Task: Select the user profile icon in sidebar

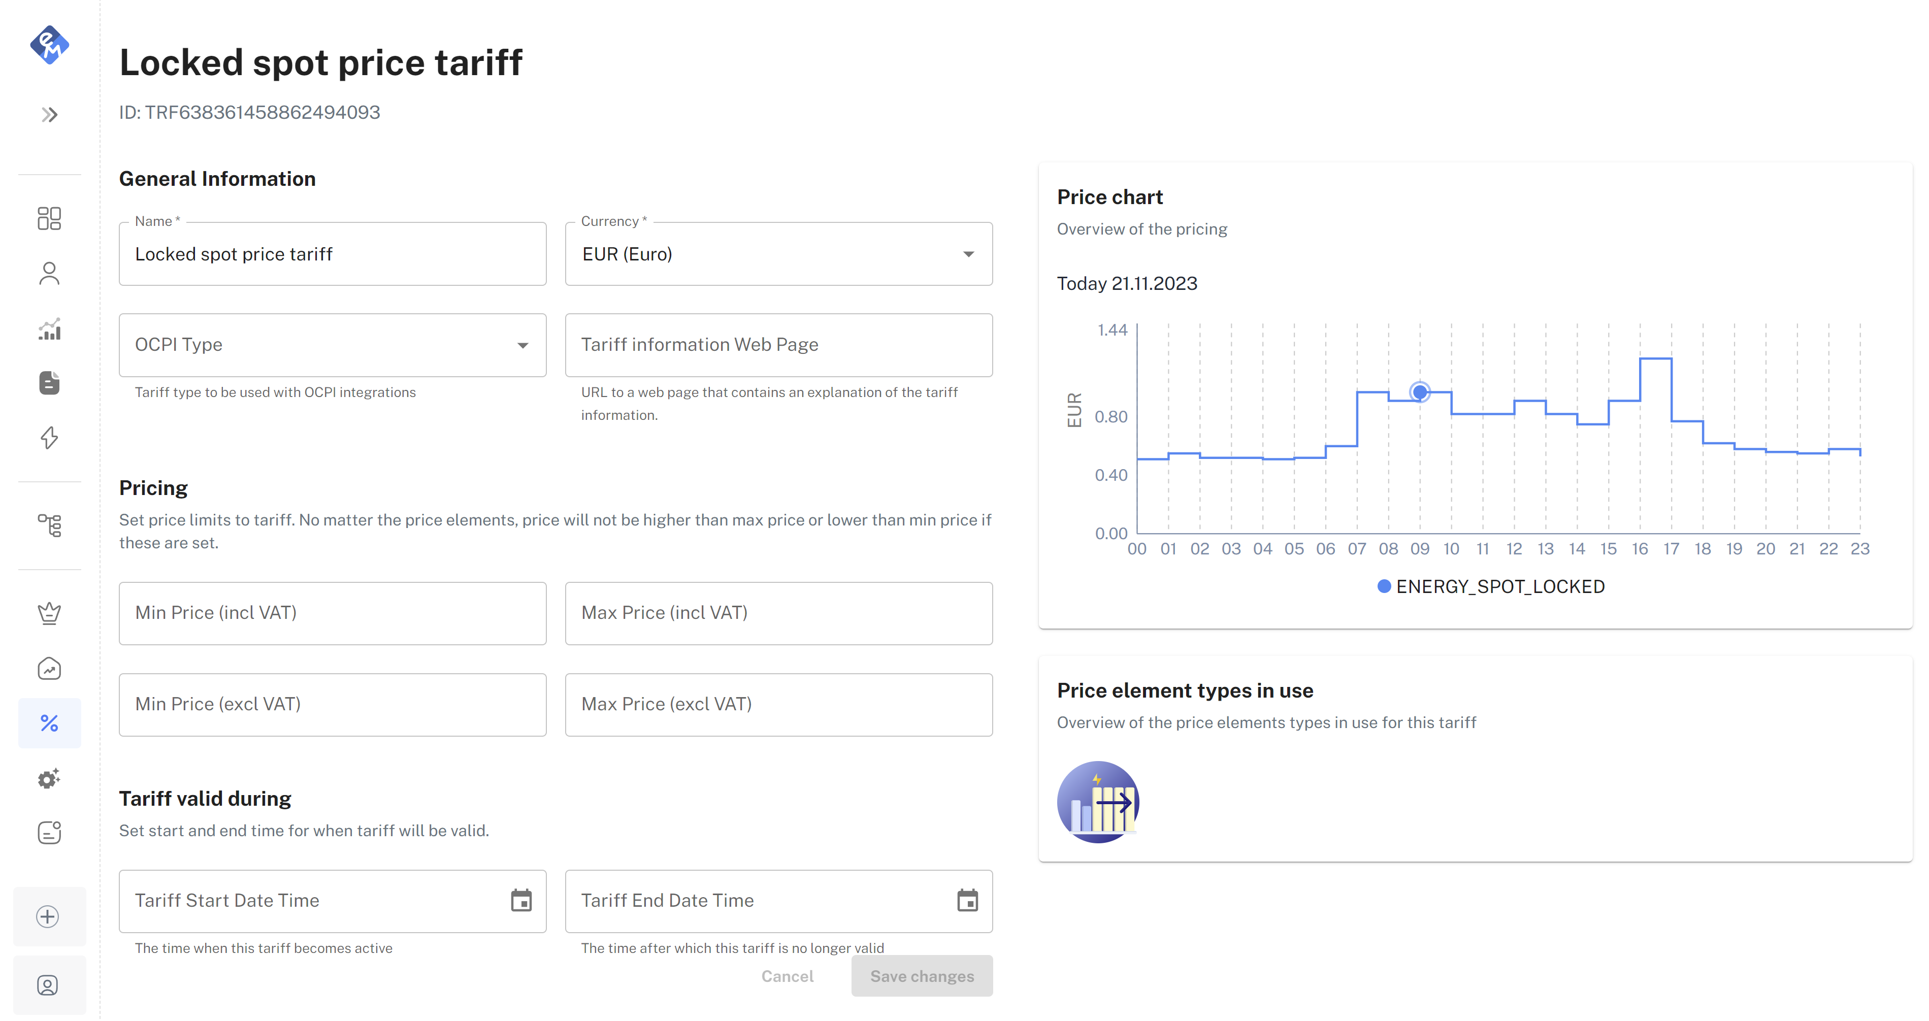Action: pyautogui.click(x=49, y=273)
